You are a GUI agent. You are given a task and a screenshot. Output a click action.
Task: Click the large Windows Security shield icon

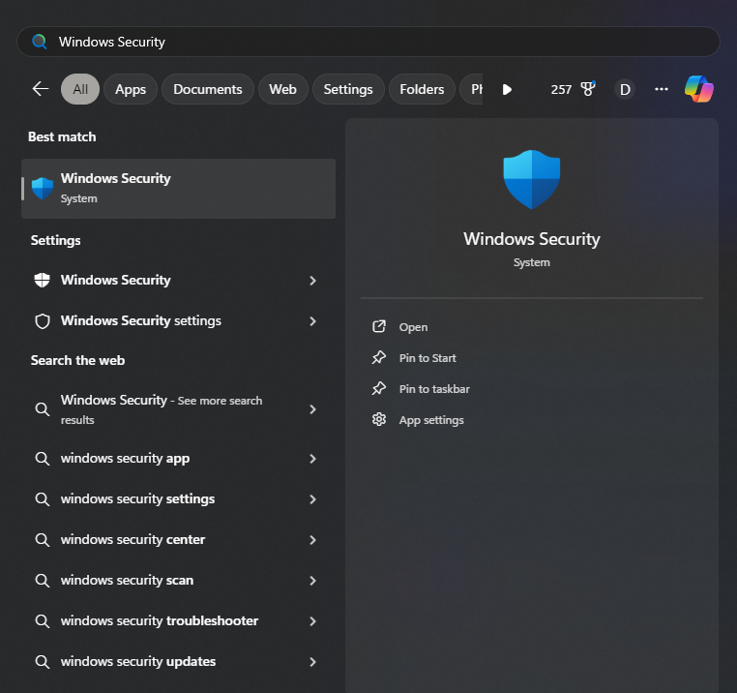(x=531, y=179)
